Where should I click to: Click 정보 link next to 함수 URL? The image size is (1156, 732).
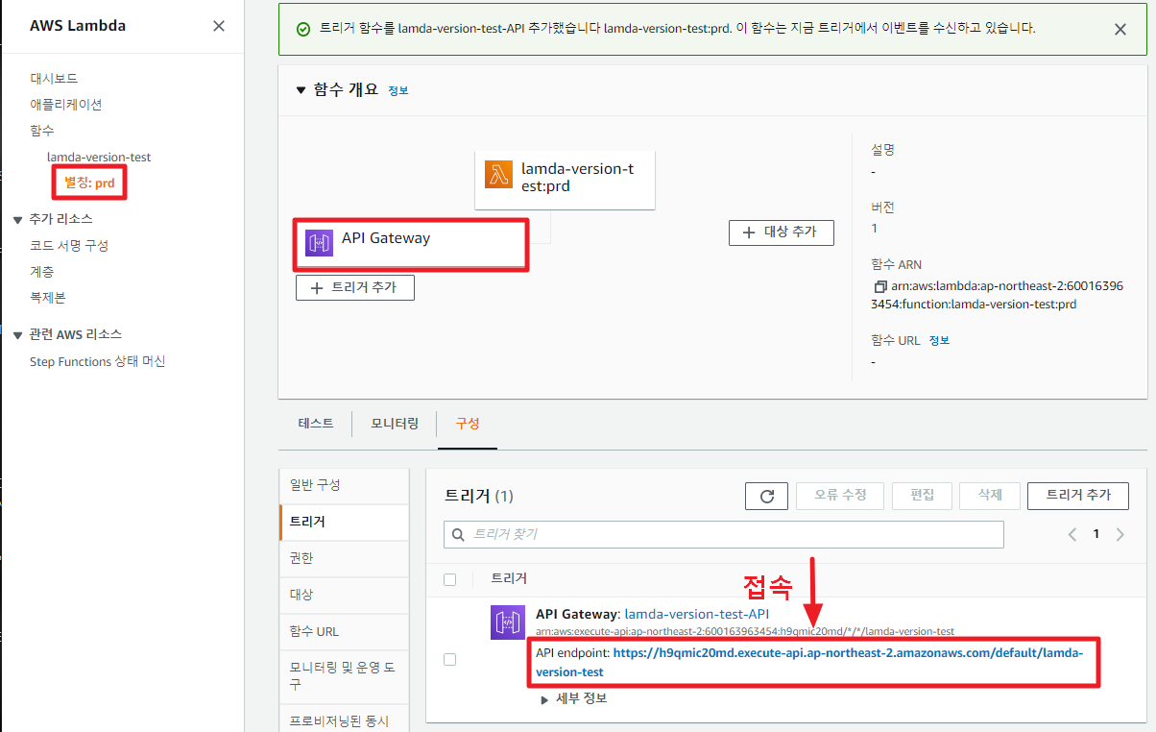[939, 340]
